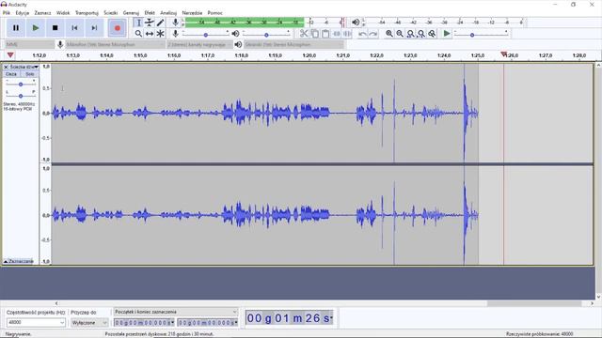Select the Selection (I-beam) tool

point(138,23)
